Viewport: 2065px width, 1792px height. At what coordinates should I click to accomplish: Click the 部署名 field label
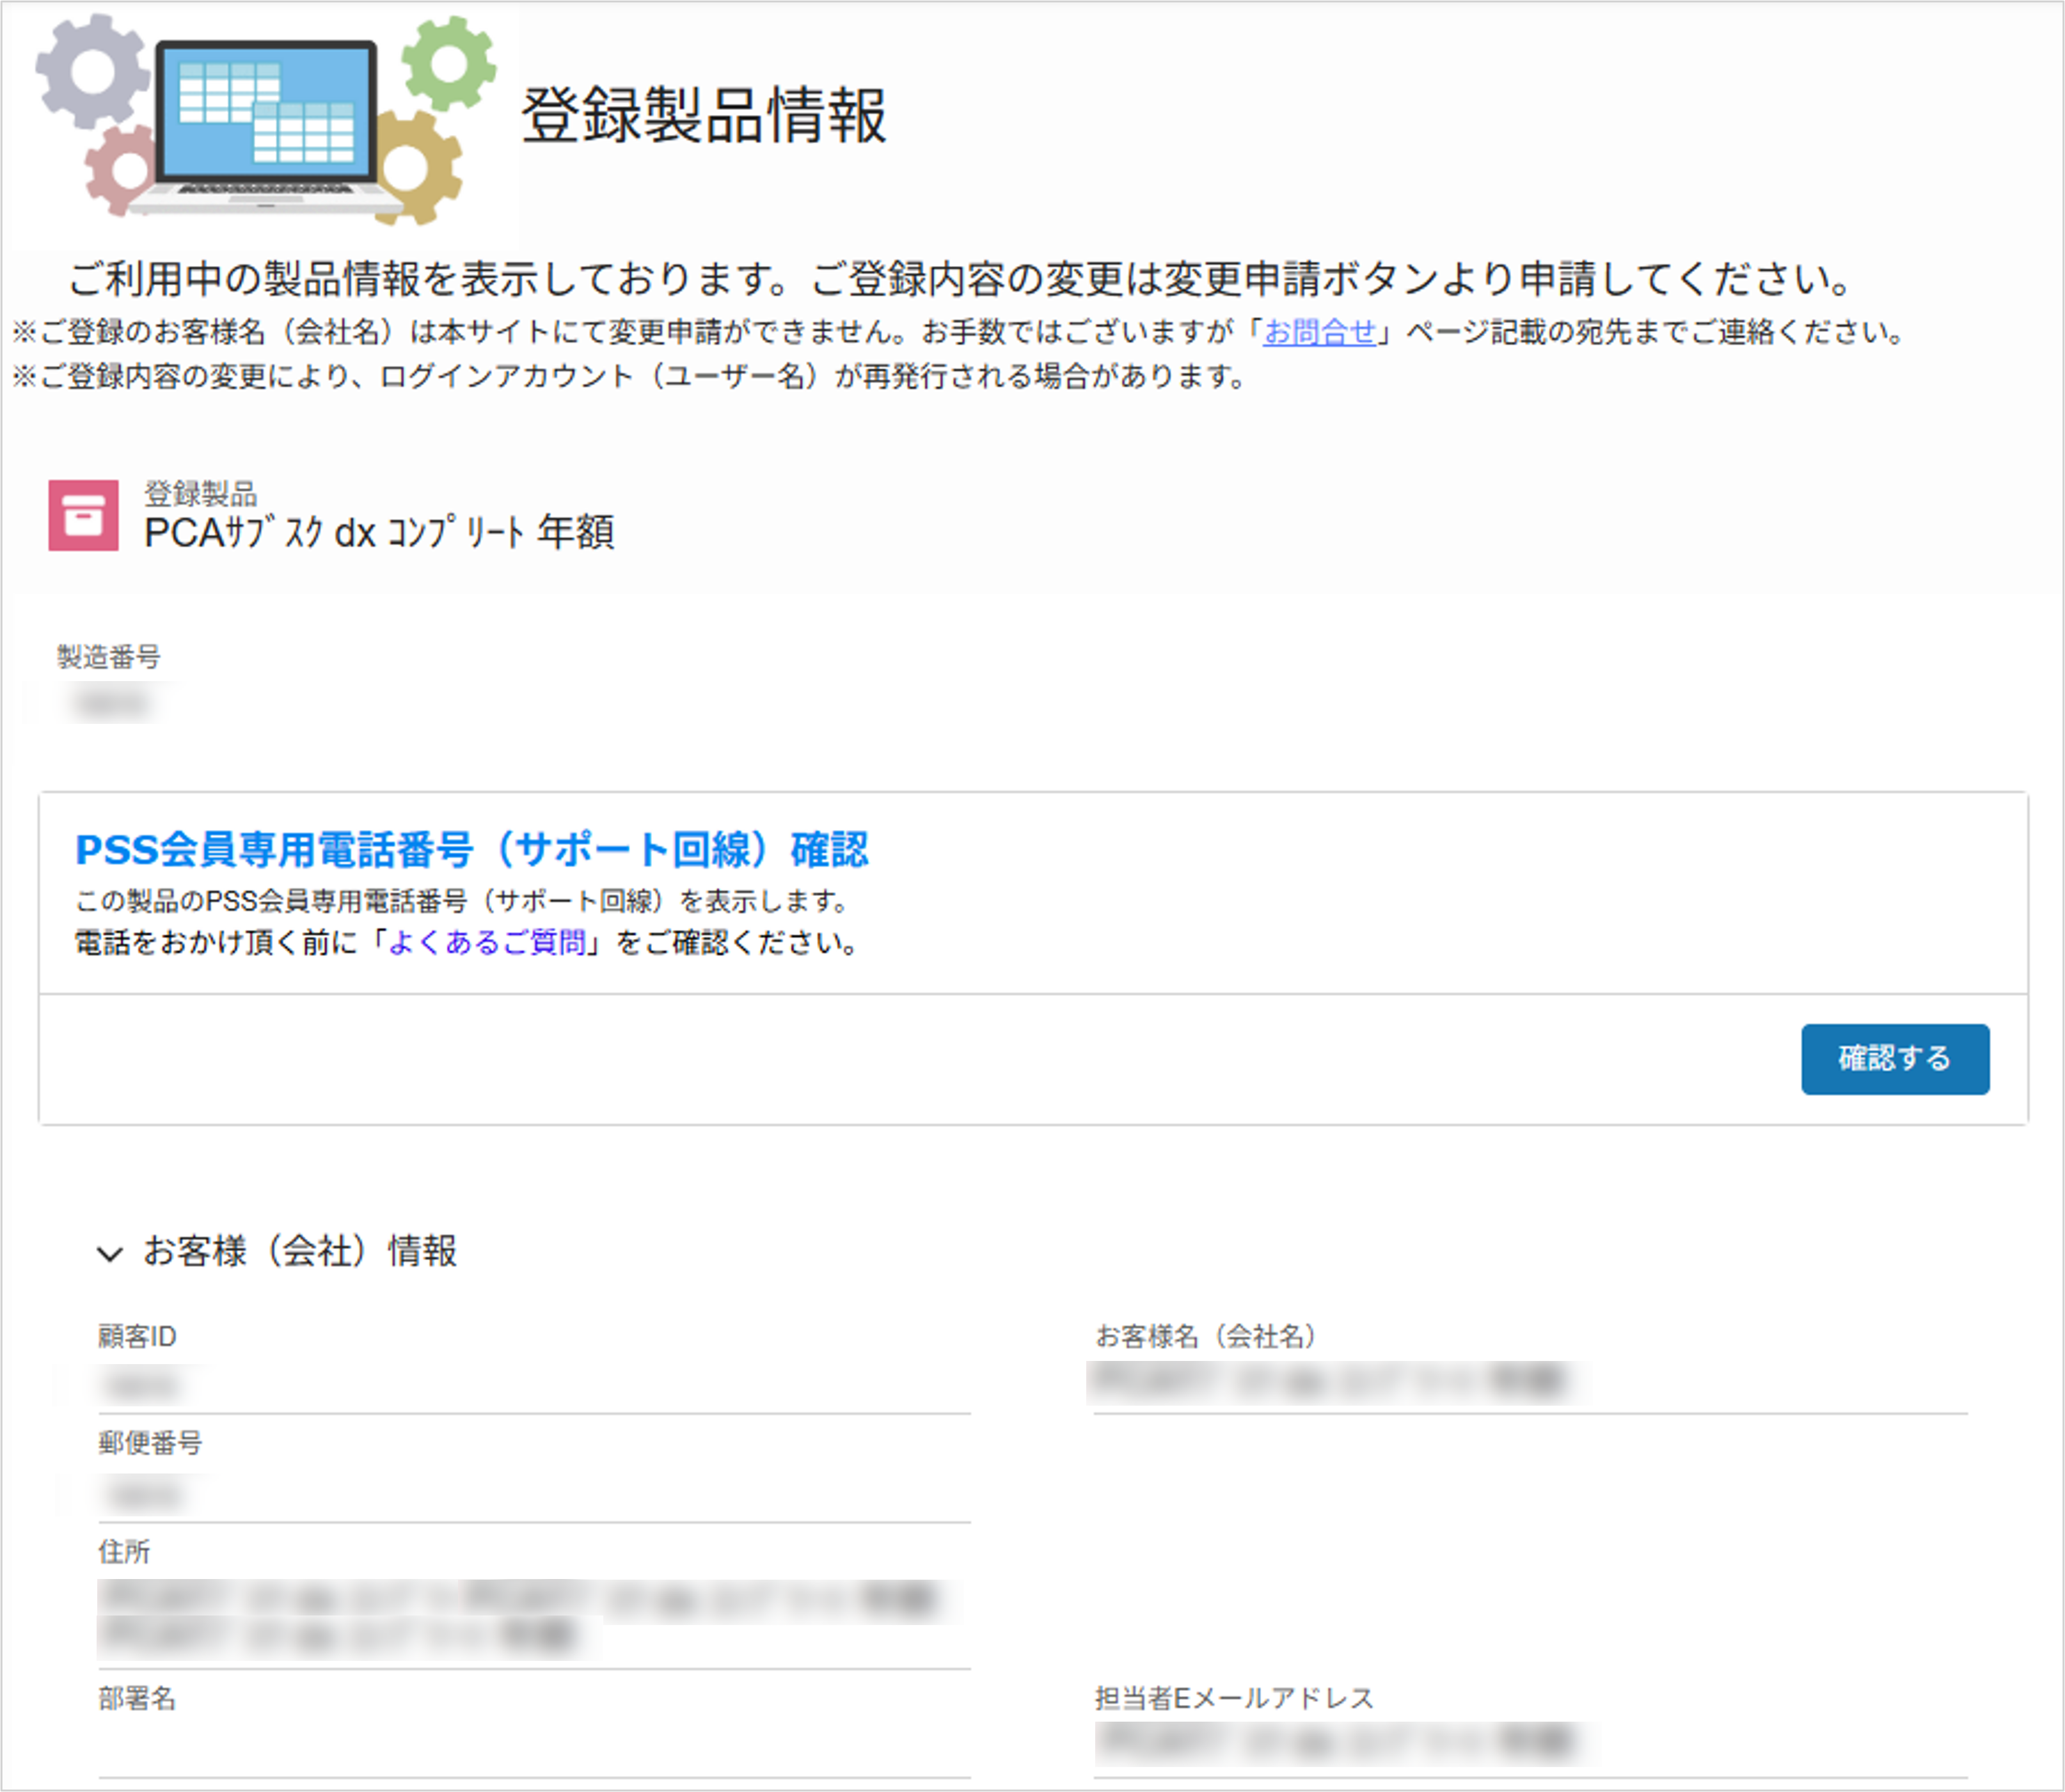click(x=137, y=1698)
